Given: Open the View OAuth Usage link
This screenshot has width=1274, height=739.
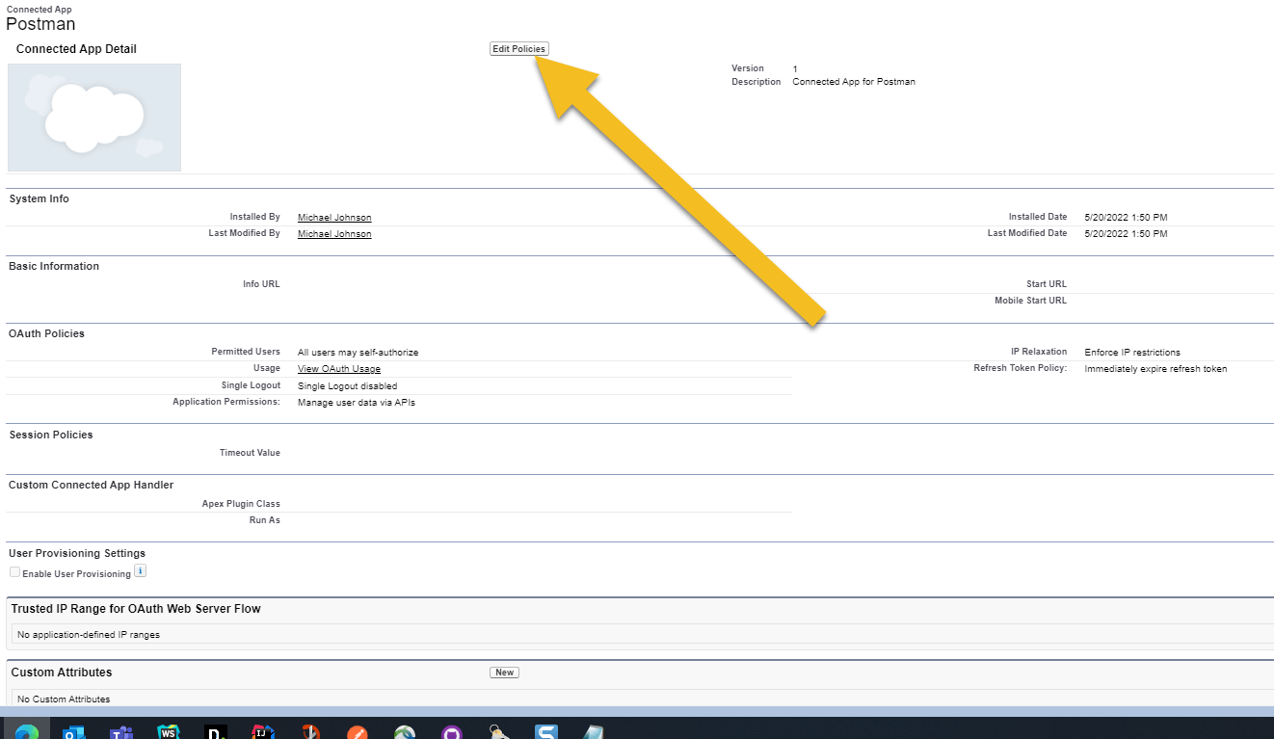Looking at the screenshot, I should (338, 368).
